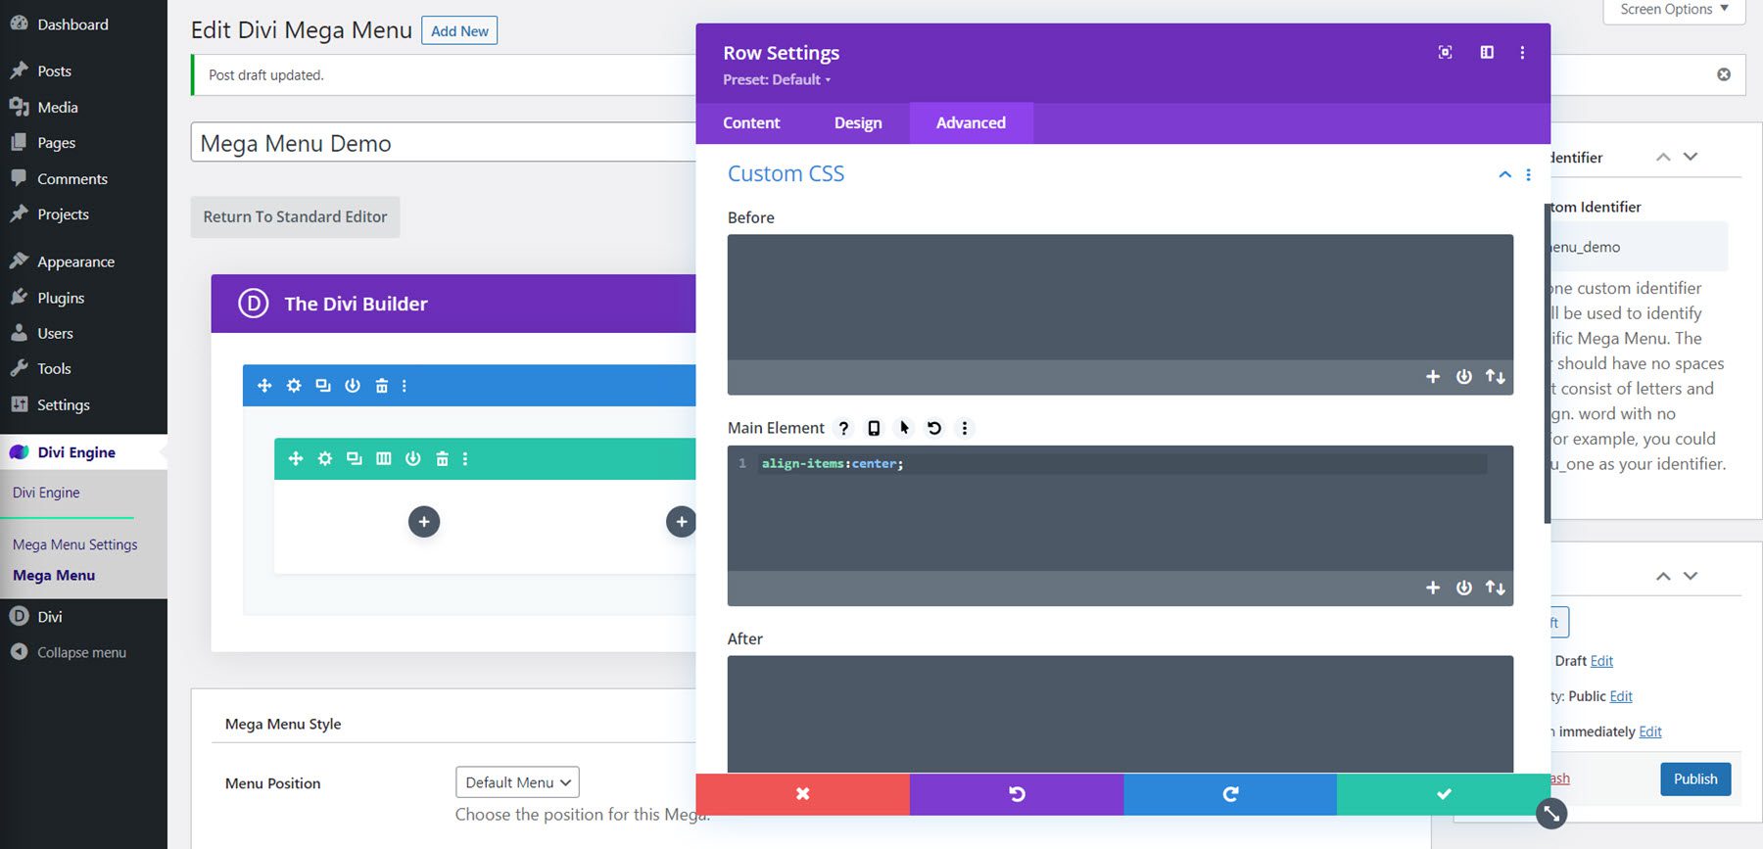Click the focus mode icon in Row Settings header
Viewport: 1763px width, 849px height.
click(1445, 52)
